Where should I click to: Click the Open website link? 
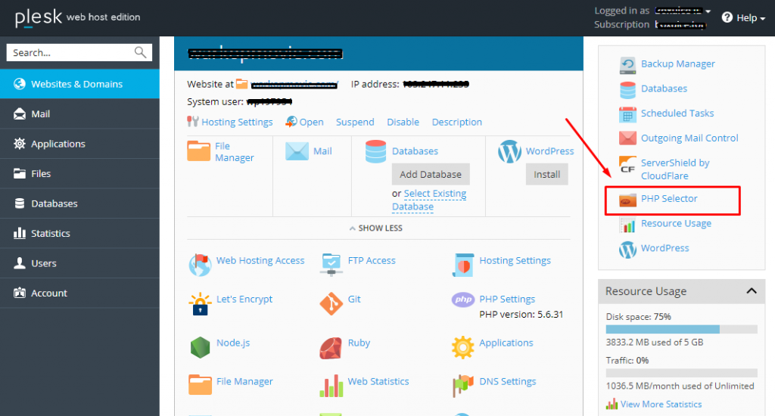pos(311,122)
